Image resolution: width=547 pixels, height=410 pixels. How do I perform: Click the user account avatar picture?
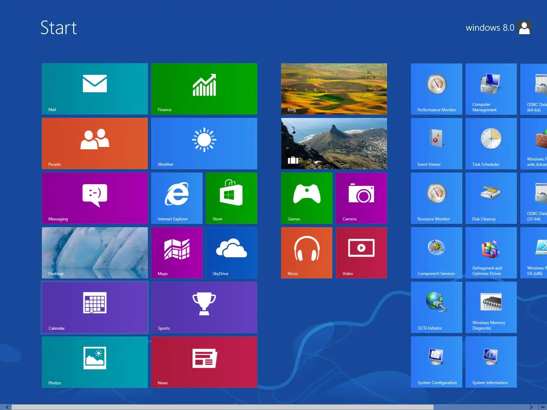click(x=524, y=28)
